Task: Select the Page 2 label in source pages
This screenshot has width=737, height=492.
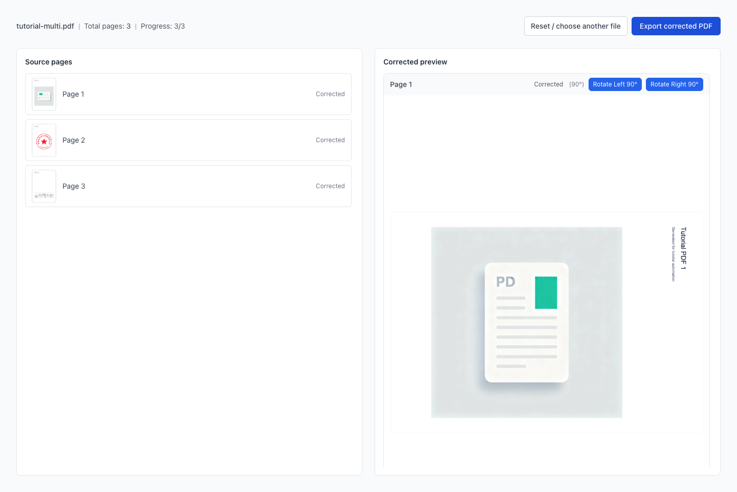Action: 74,140
